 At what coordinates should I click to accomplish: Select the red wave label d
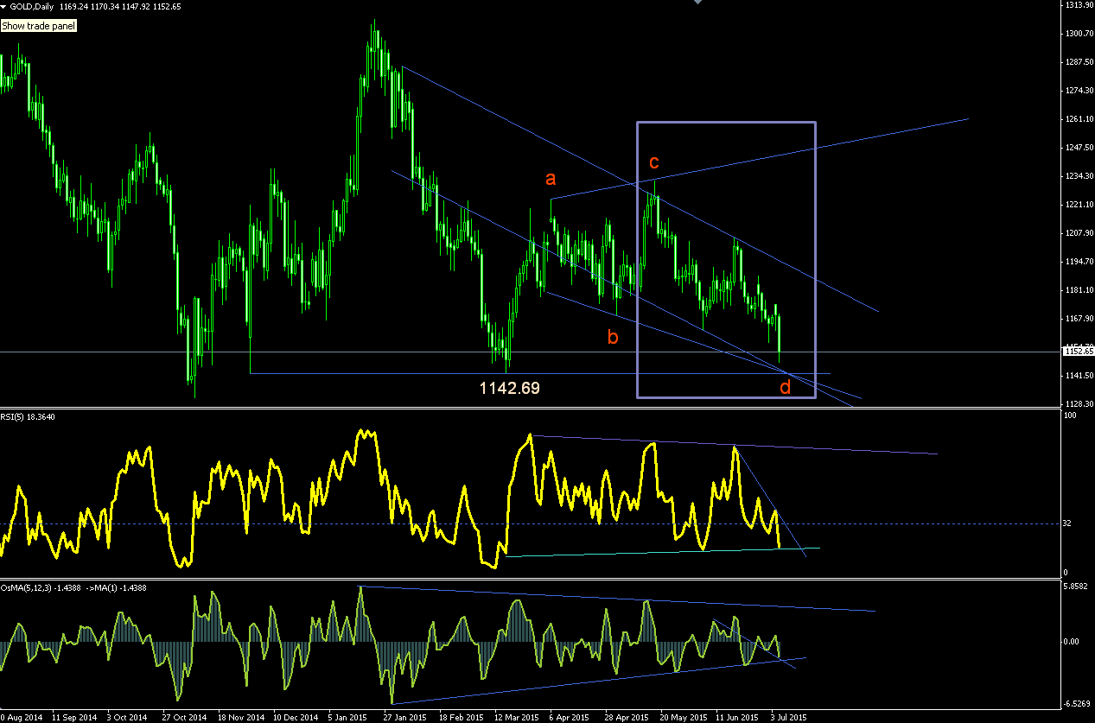click(785, 388)
